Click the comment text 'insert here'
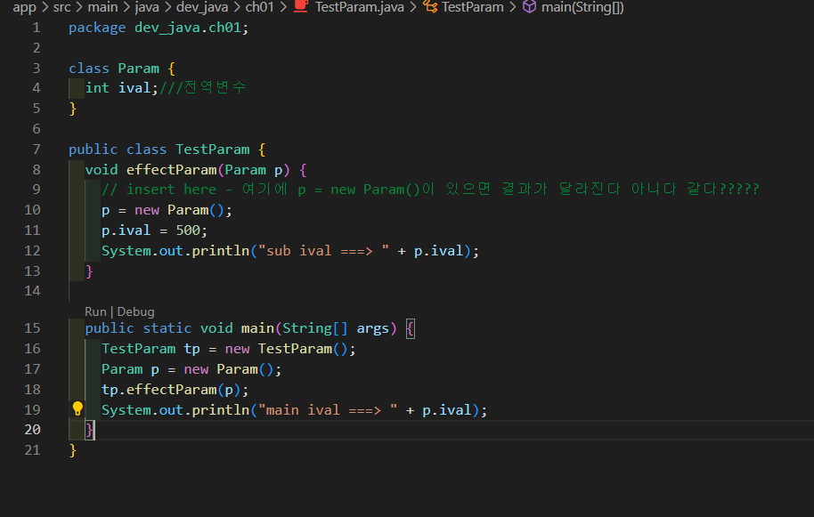This screenshot has width=814, height=517. 171,190
